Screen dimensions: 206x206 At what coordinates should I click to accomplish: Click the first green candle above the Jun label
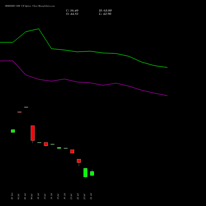pos(13,131)
